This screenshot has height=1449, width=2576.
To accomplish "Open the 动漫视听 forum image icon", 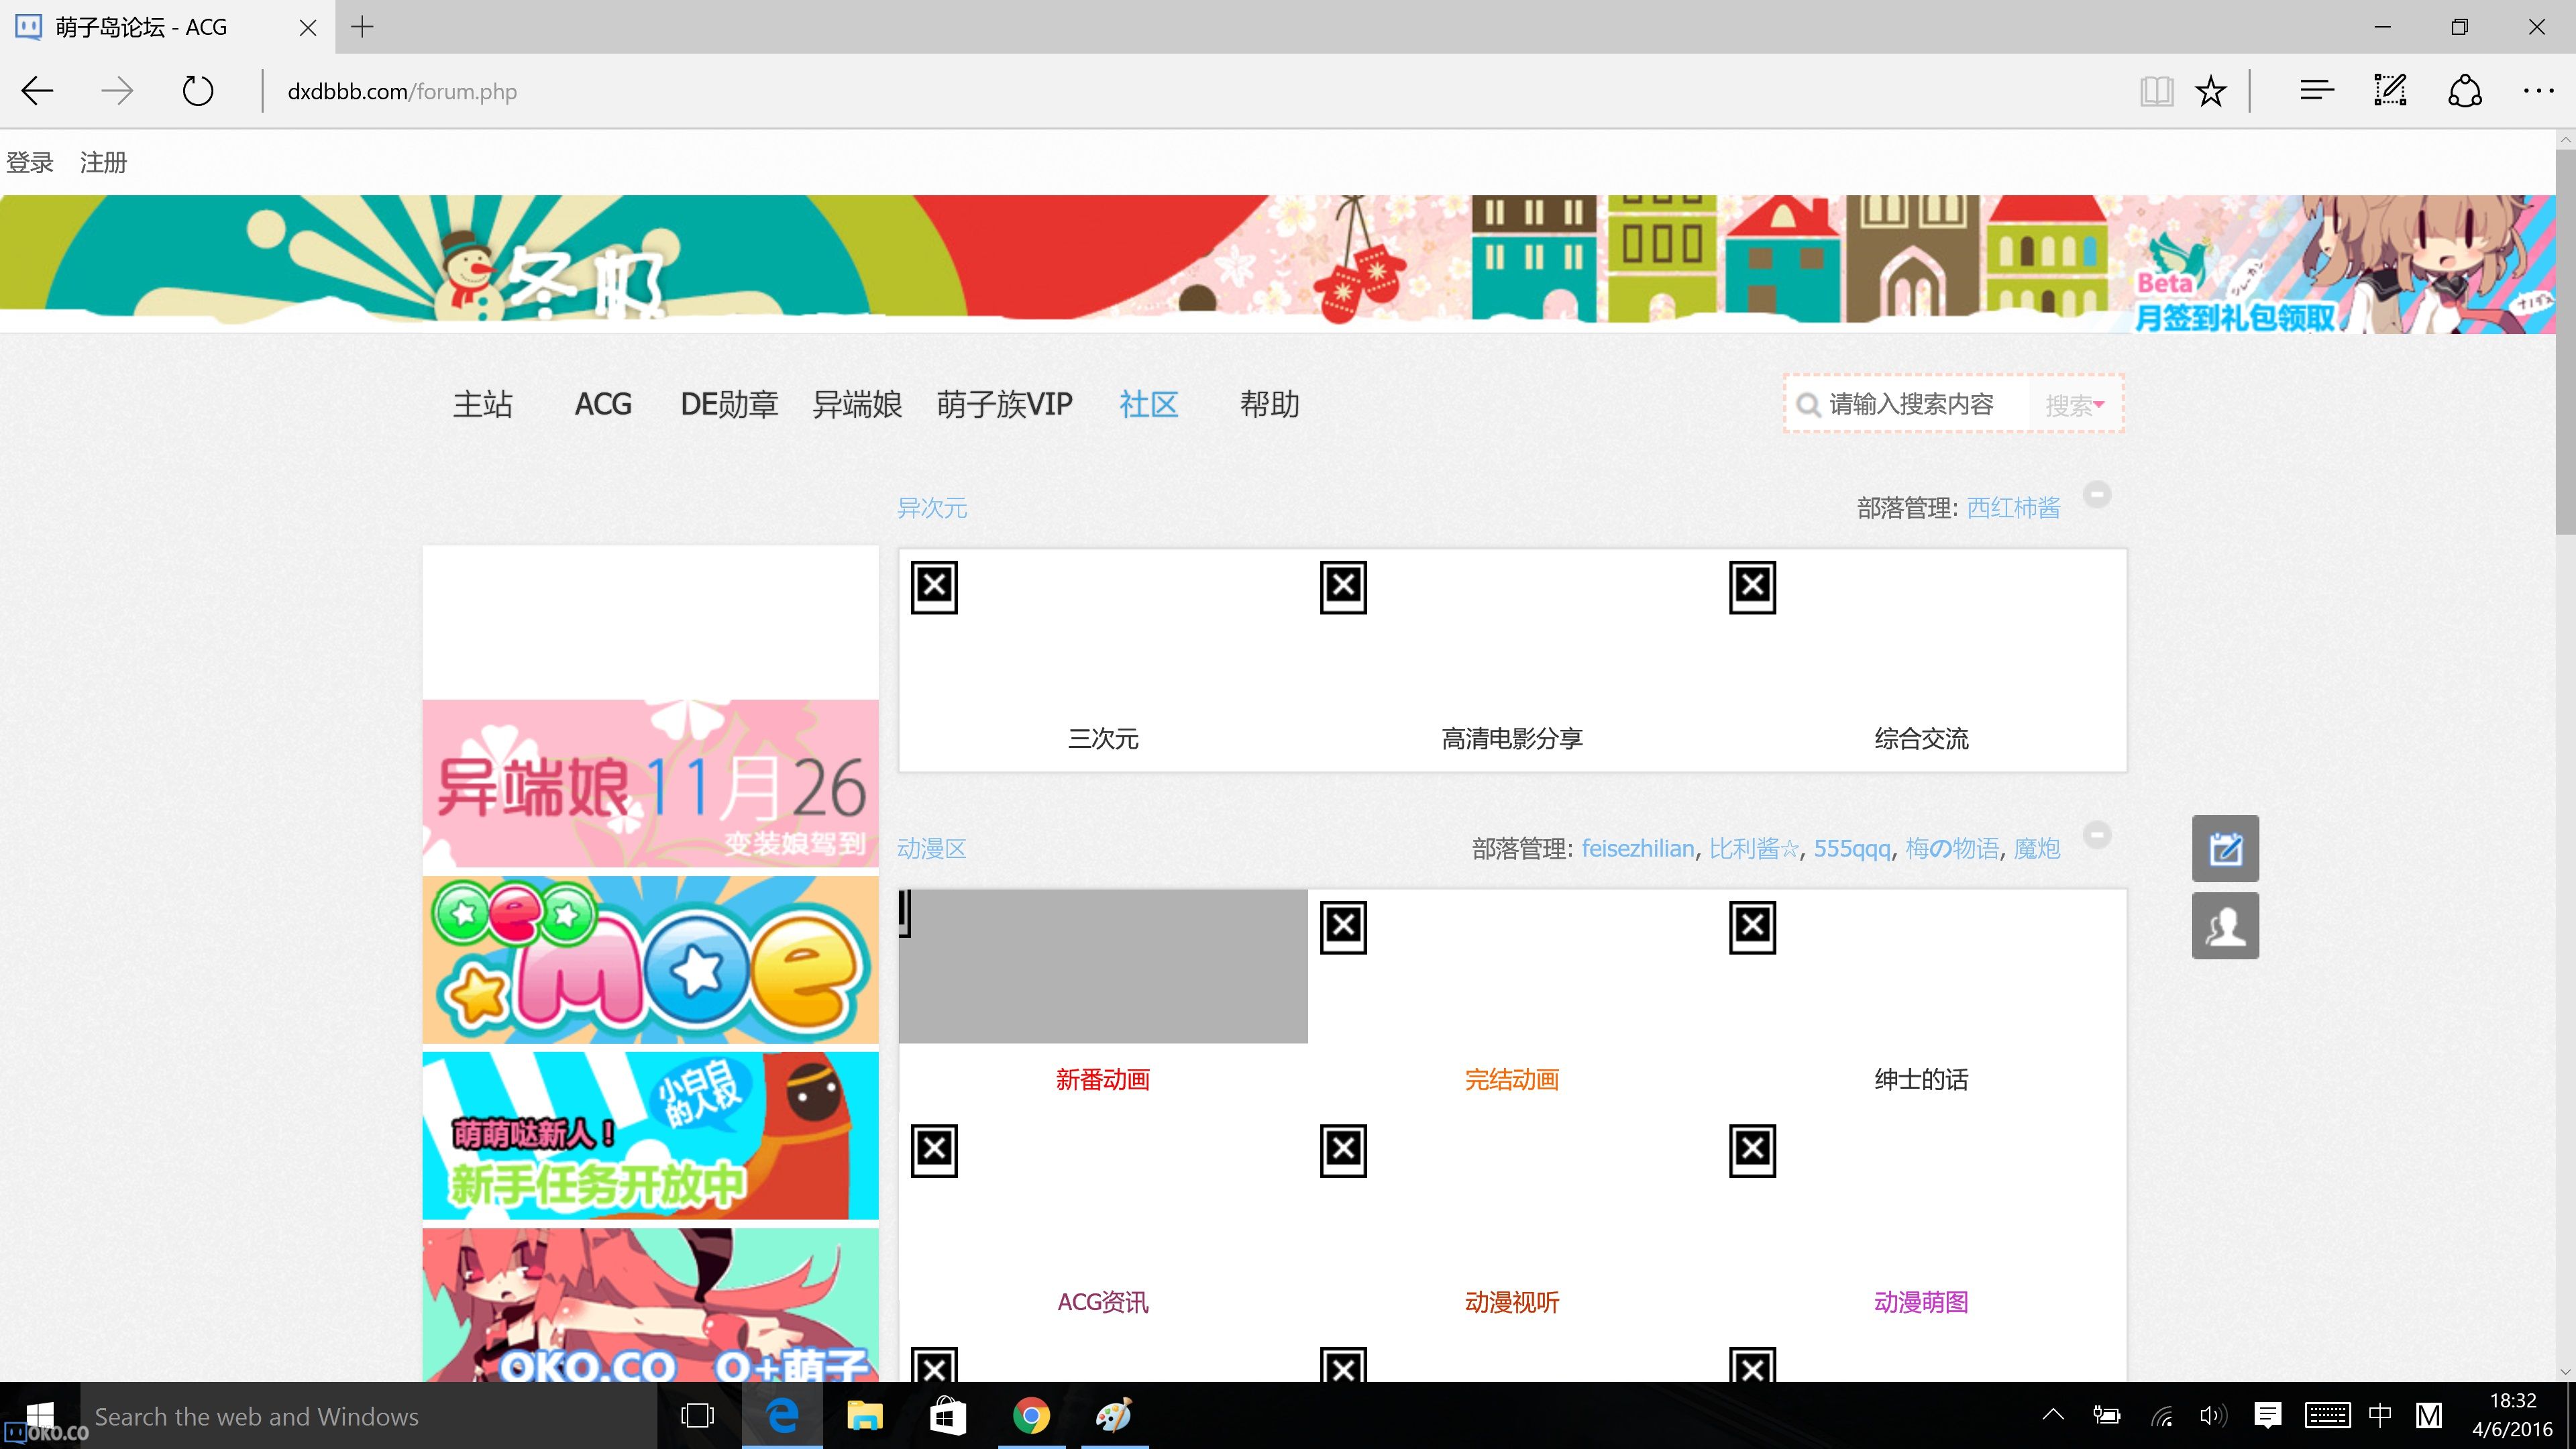I will click(x=1343, y=1151).
